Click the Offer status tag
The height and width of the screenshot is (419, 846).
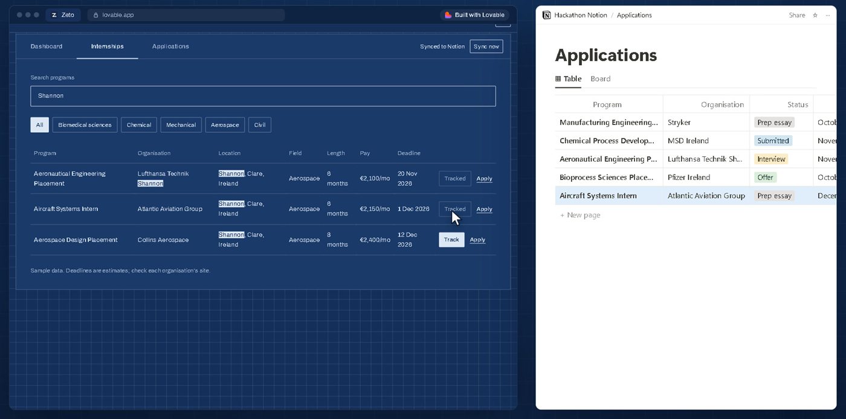pyautogui.click(x=765, y=178)
